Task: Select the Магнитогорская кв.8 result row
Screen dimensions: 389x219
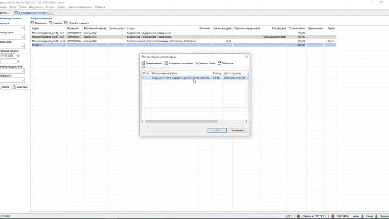Action: 183,37
